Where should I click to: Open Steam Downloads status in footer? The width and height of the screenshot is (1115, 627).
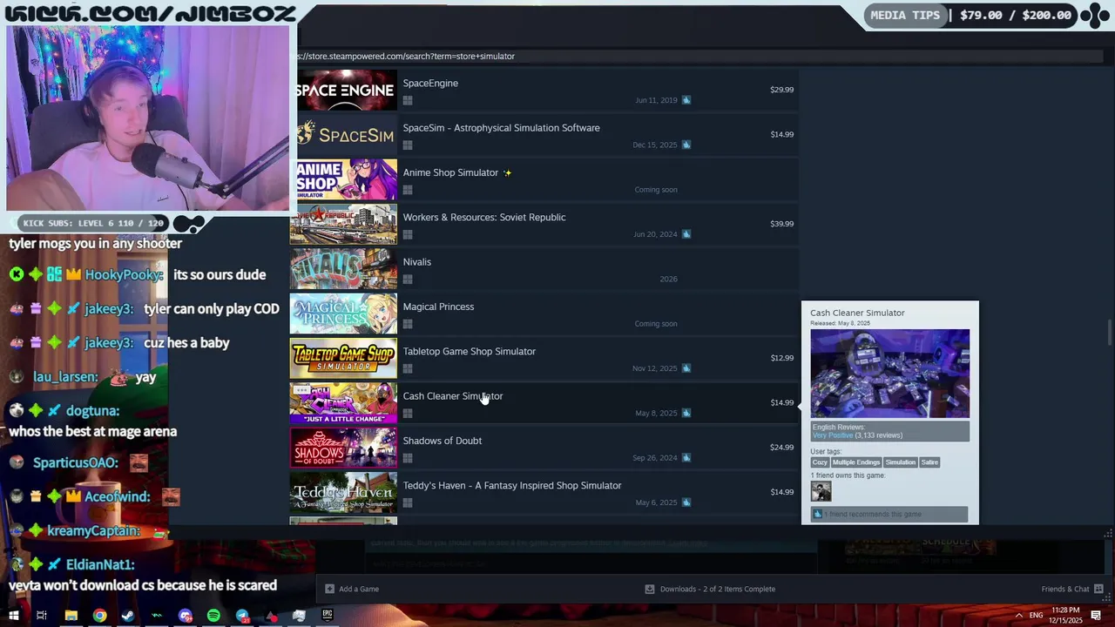coord(710,590)
